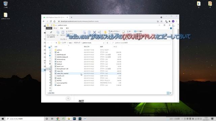Click the Paste icon in the Explorer ribbon
The width and height of the screenshot is (216, 121).
click(x=63, y=33)
